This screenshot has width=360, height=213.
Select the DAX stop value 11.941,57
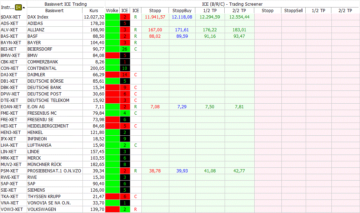coord(155,17)
